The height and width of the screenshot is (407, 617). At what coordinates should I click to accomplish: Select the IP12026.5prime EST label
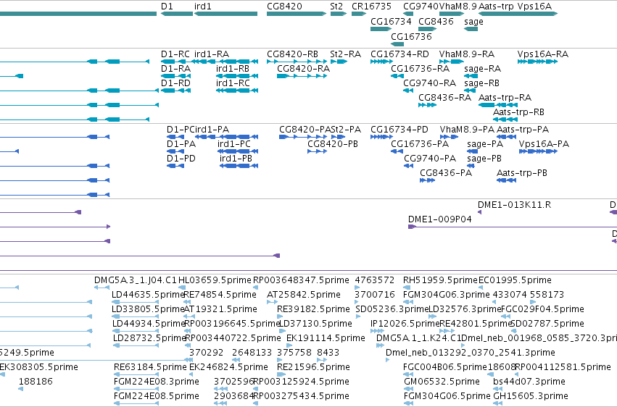click(x=405, y=324)
